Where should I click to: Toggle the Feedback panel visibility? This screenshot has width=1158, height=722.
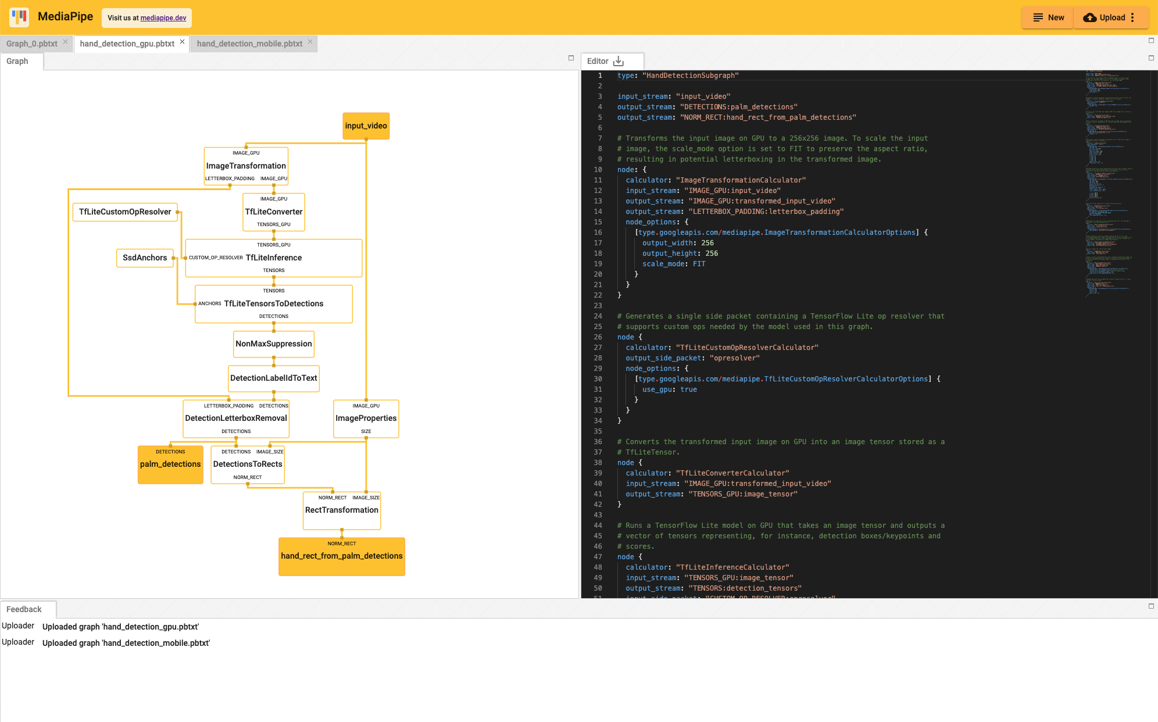pos(1150,606)
